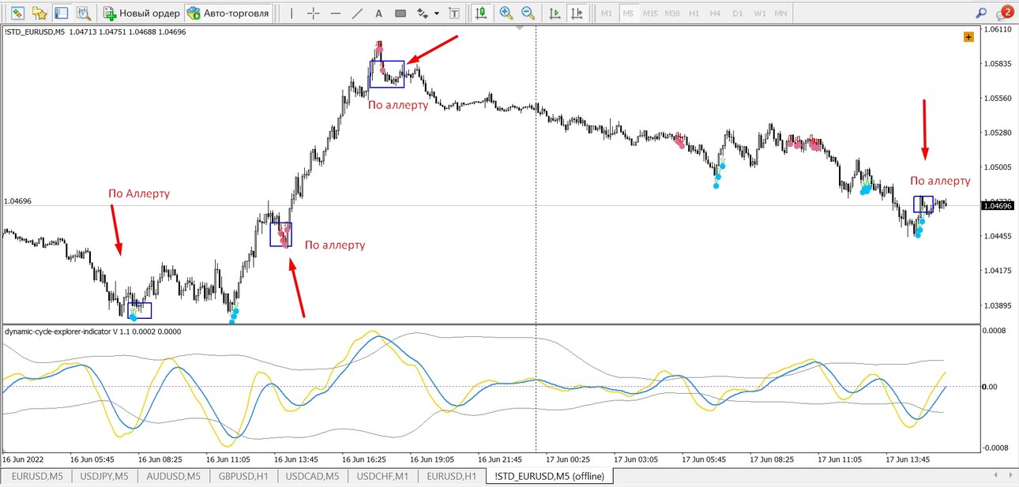The height and width of the screenshot is (487, 1019).
Task: Click the 17 Jun 13:45 time label
Action: coord(908,459)
